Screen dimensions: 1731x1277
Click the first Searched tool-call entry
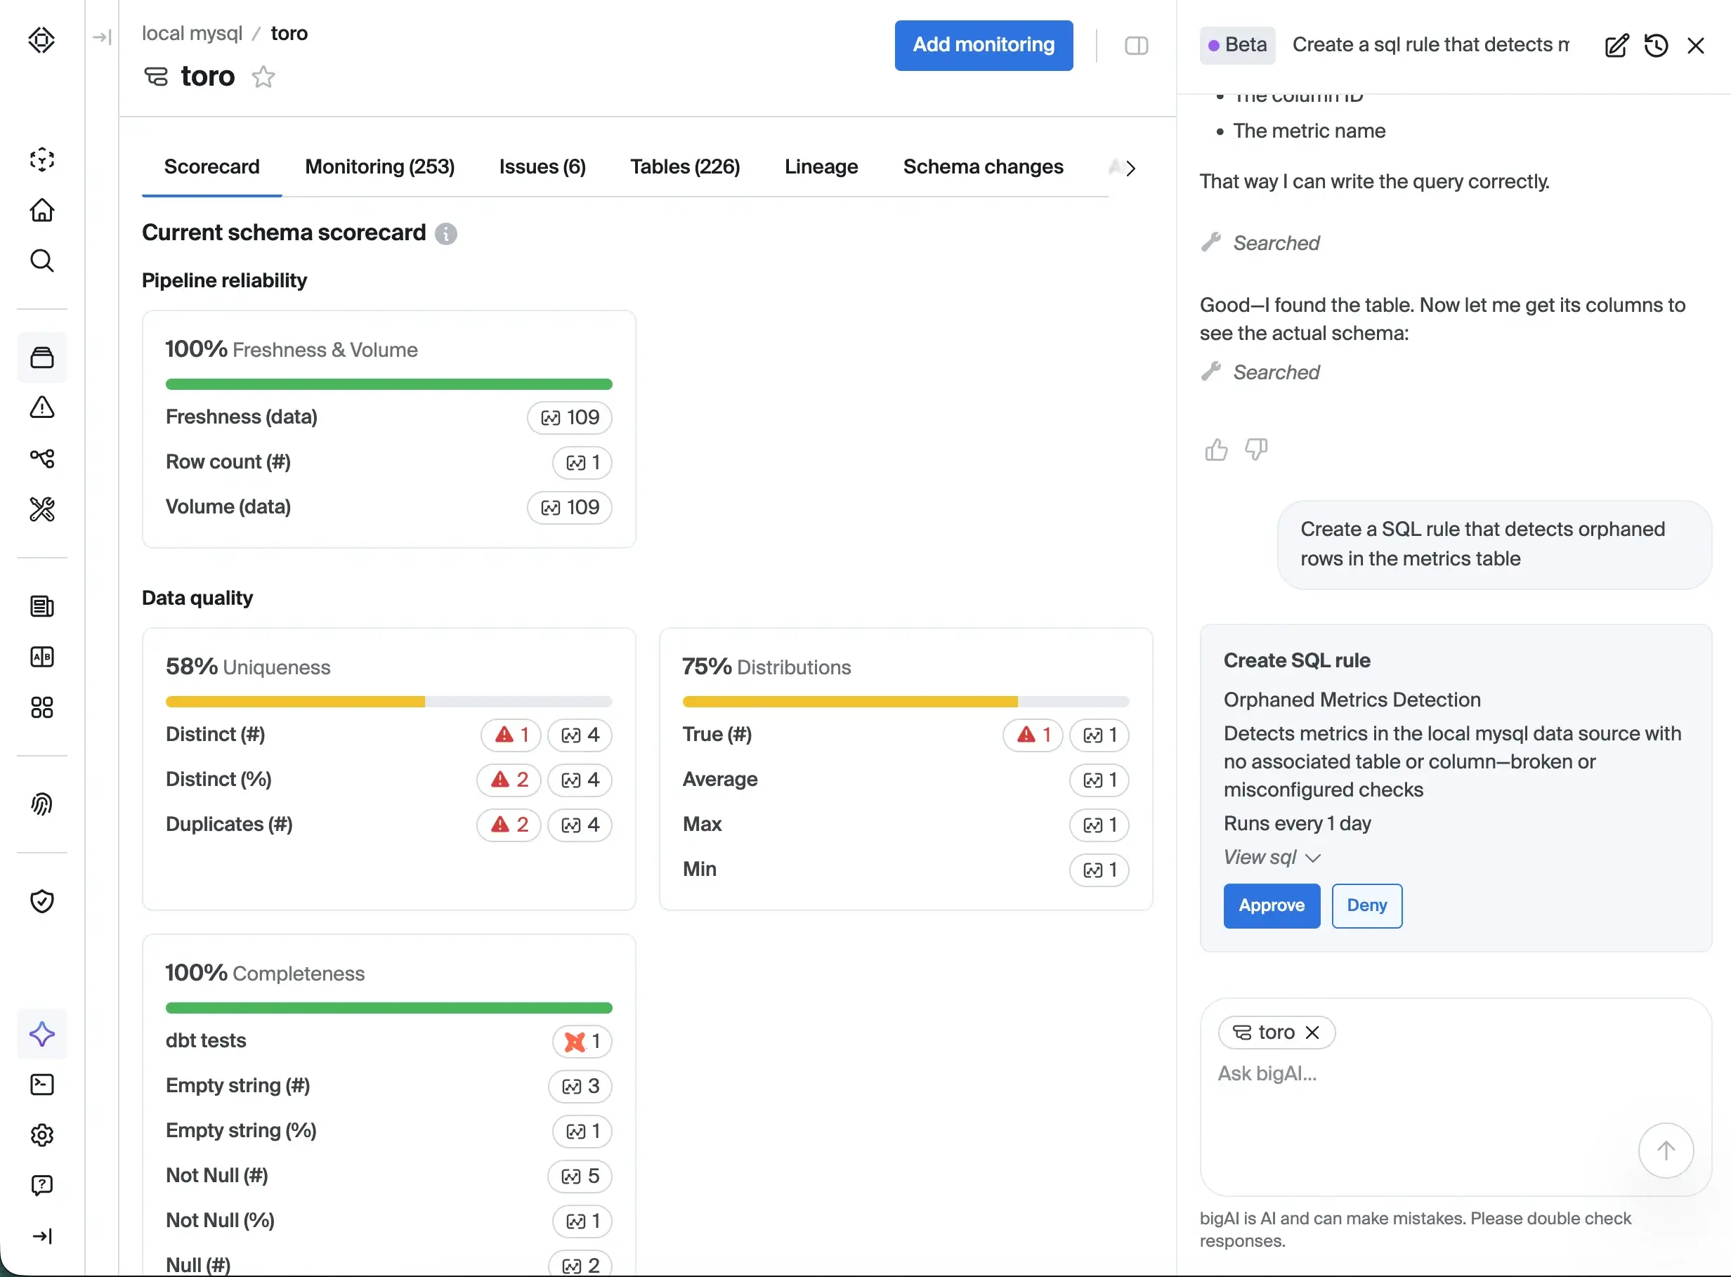tap(1260, 243)
